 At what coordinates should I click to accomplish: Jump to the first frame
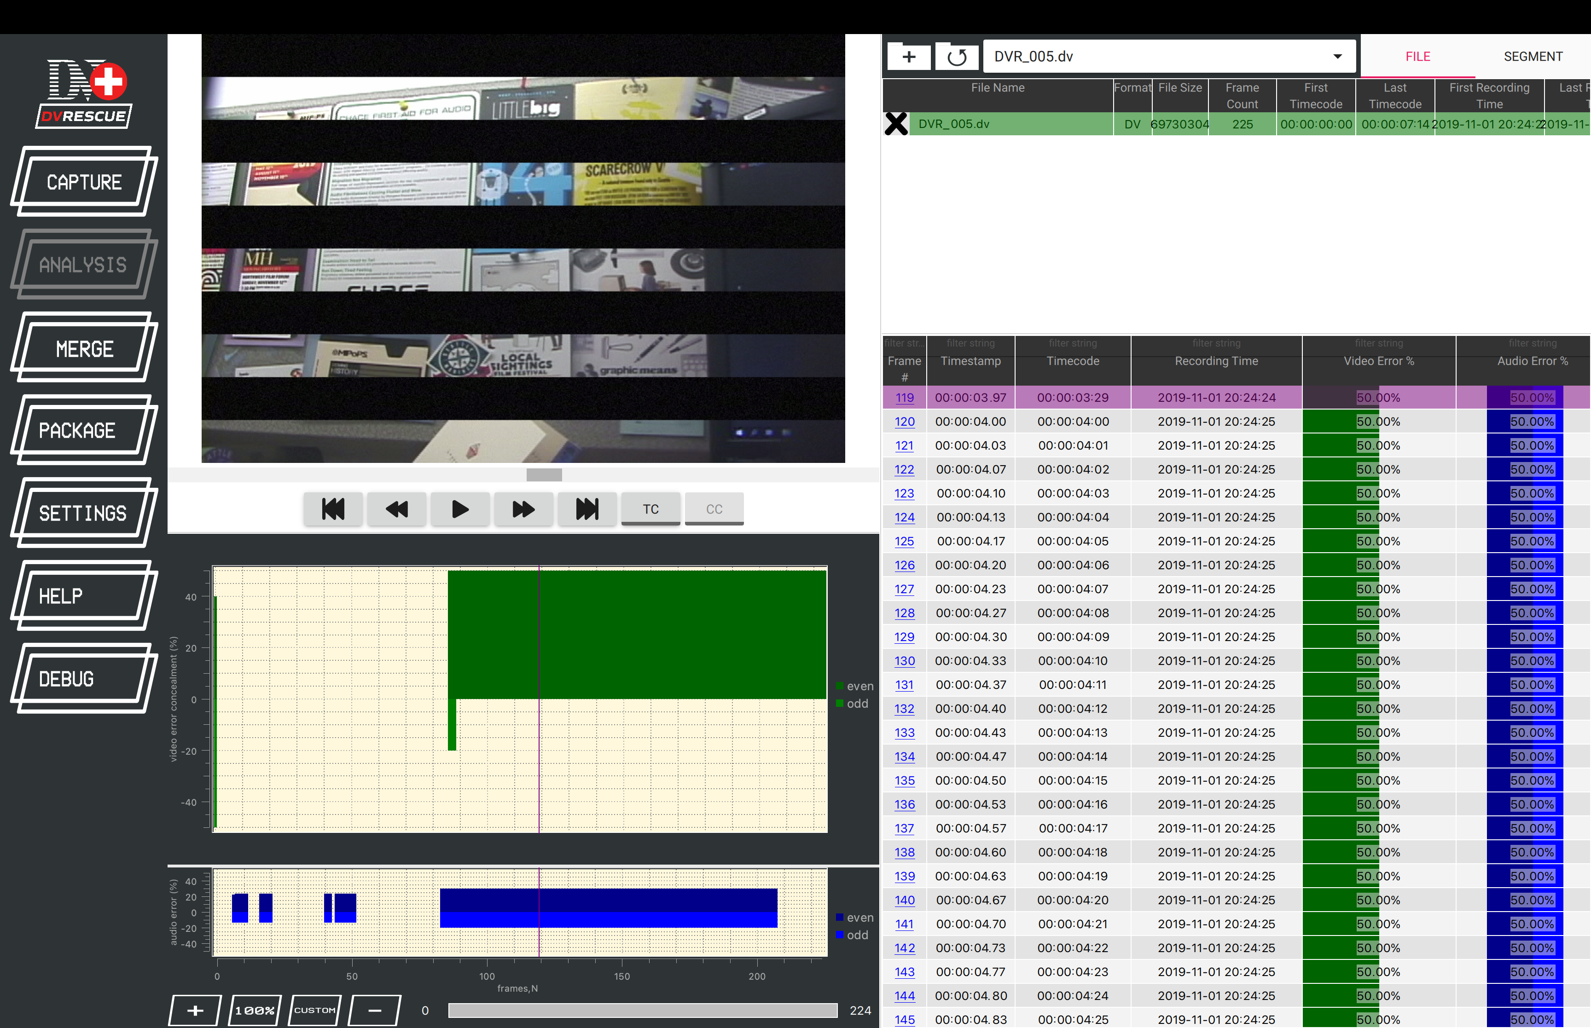tap(333, 509)
